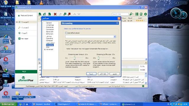Click the Pause torrent toolbar icon

[65, 14]
